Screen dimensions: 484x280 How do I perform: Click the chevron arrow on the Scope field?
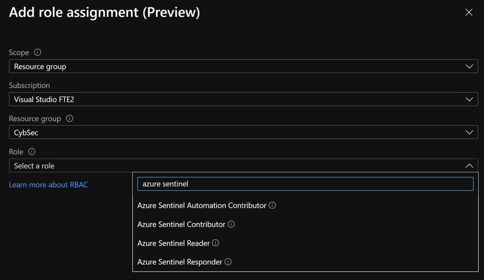click(468, 66)
